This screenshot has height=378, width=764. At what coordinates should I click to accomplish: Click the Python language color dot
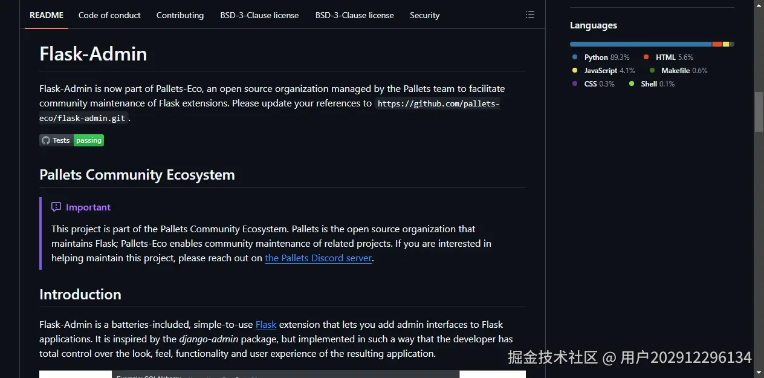[575, 57]
